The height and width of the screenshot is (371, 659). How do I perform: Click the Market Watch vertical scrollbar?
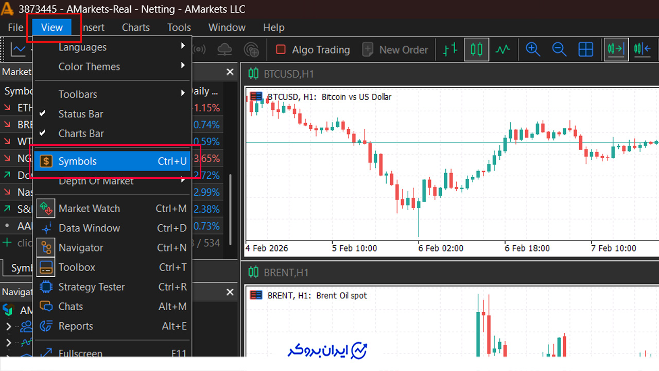(230, 210)
